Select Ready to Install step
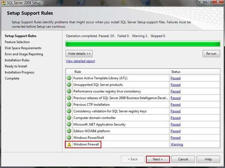The image size is (225, 168). [16, 66]
